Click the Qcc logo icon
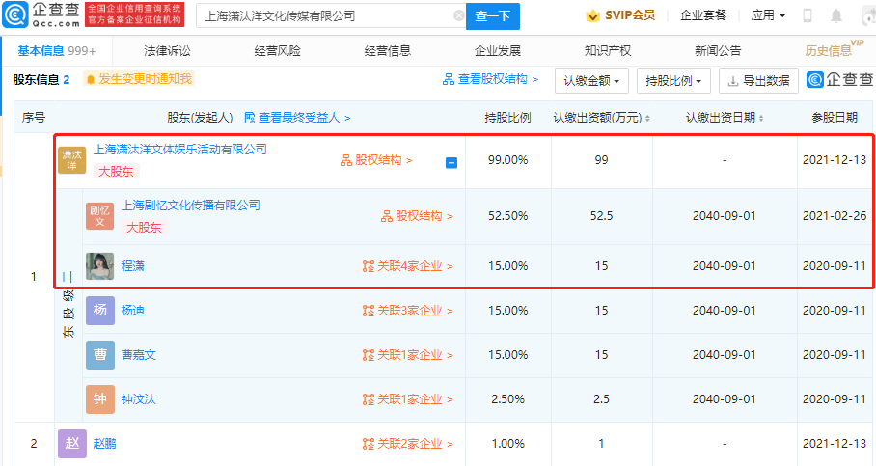This screenshot has height=466, width=876. coord(15,14)
